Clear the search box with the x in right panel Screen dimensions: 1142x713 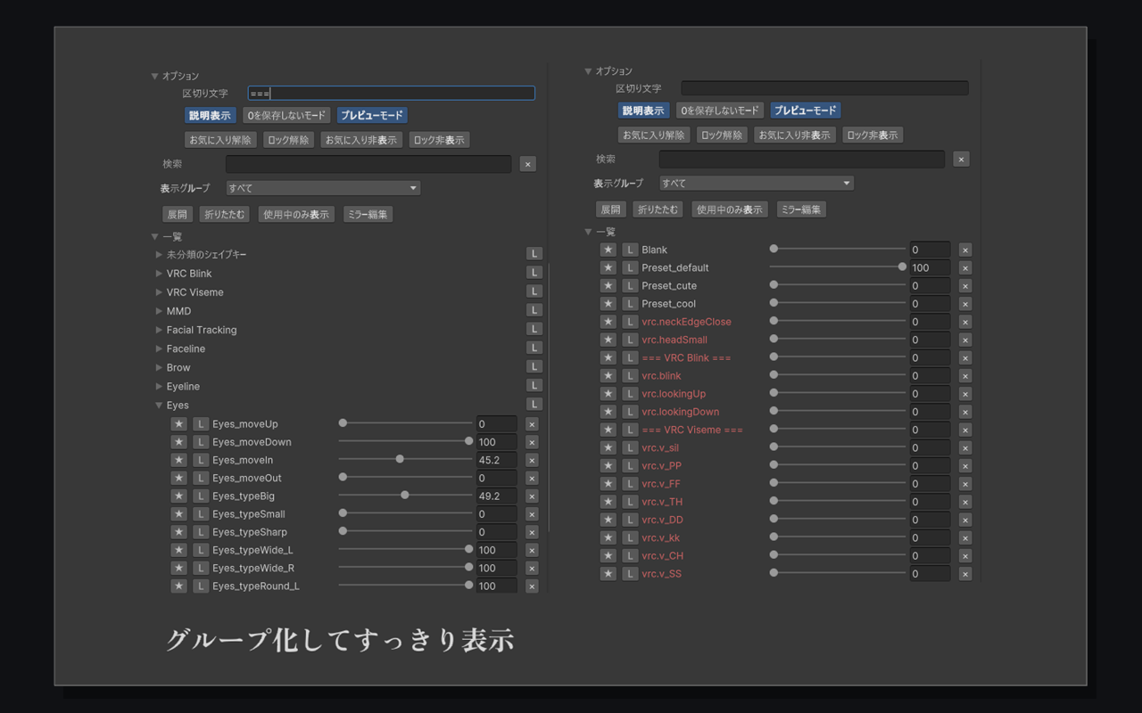coord(961,159)
